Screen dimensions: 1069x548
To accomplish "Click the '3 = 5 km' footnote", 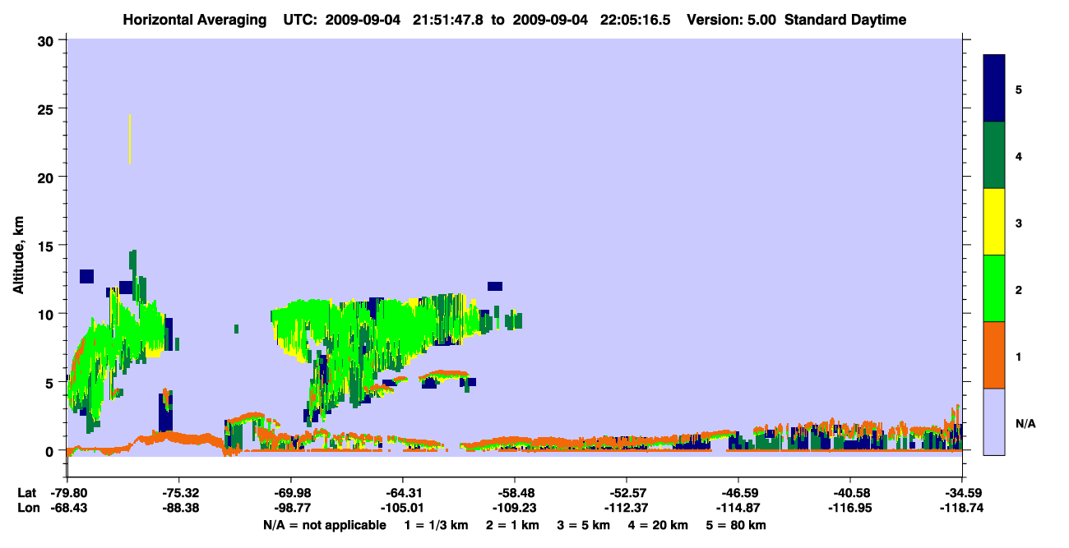I will [x=583, y=525].
